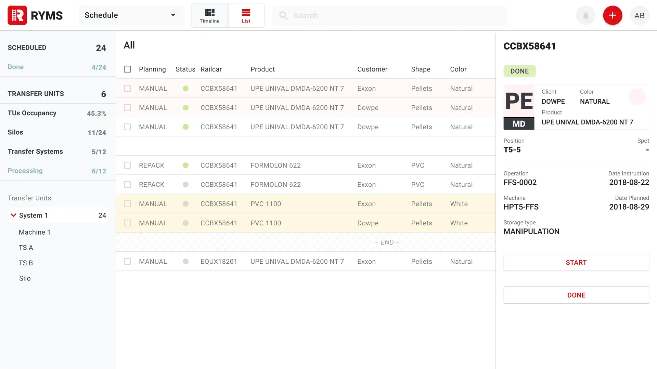
Task: Open the AB user account menu
Action: pyautogui.click(x=639, y=15)
